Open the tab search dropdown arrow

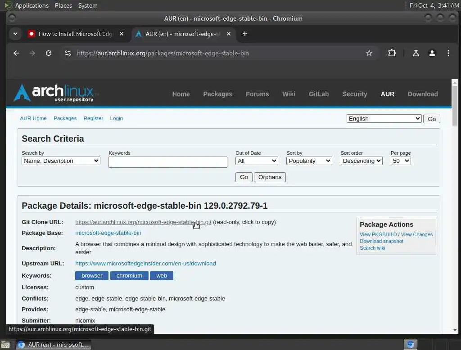click(x=15, y=34)
